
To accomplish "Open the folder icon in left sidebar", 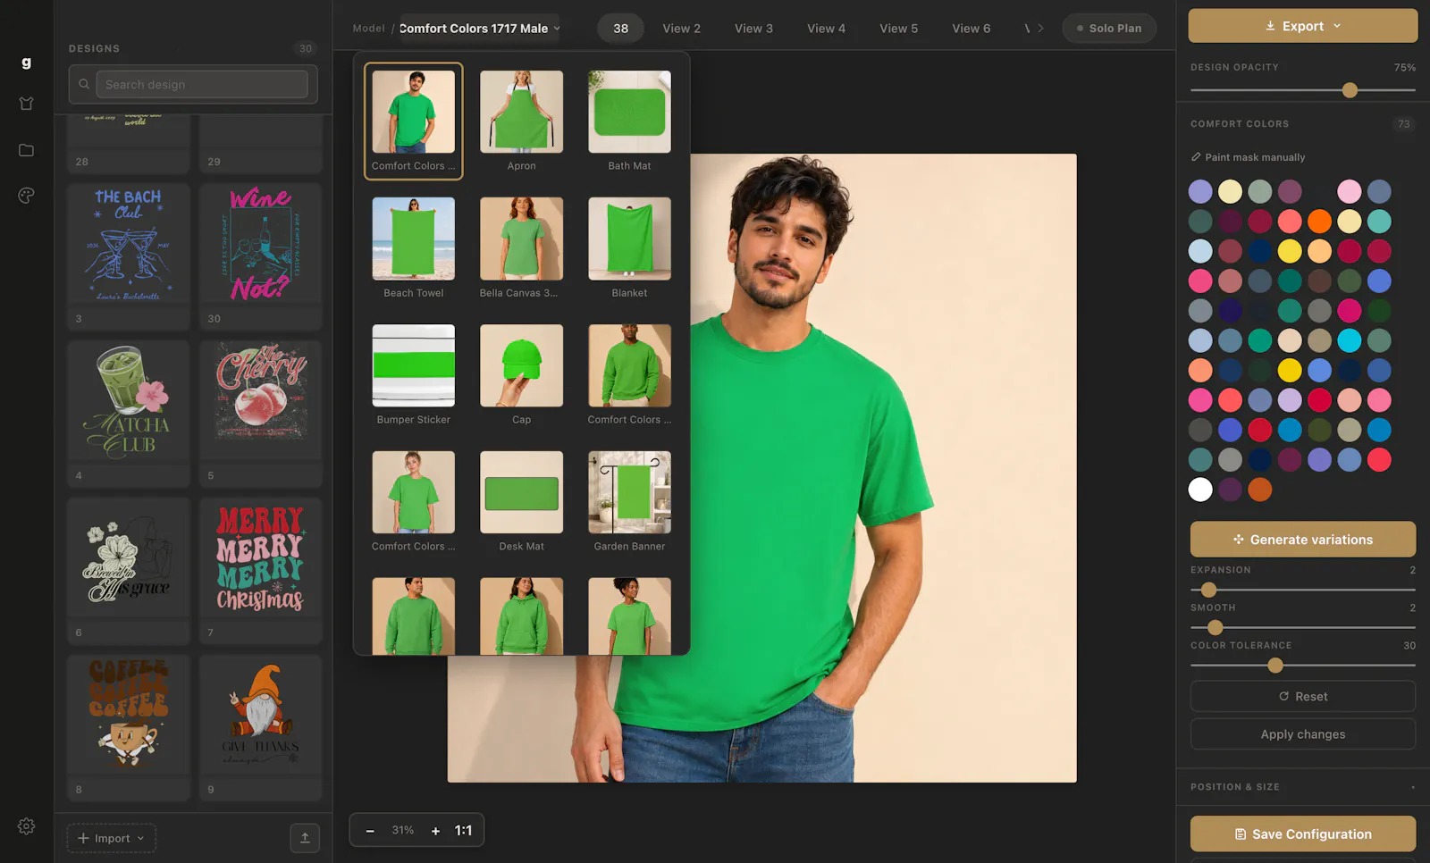I will coord(26,150).
